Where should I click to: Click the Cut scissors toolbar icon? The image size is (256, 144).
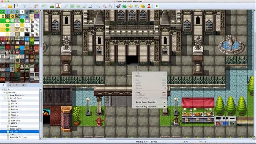click(24, 6)
